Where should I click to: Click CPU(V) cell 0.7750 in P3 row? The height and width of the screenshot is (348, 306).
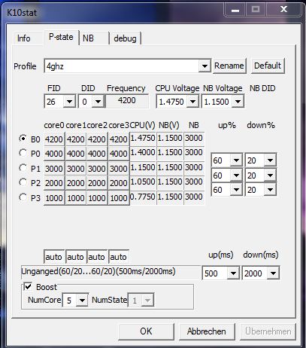tap(143, 197)
